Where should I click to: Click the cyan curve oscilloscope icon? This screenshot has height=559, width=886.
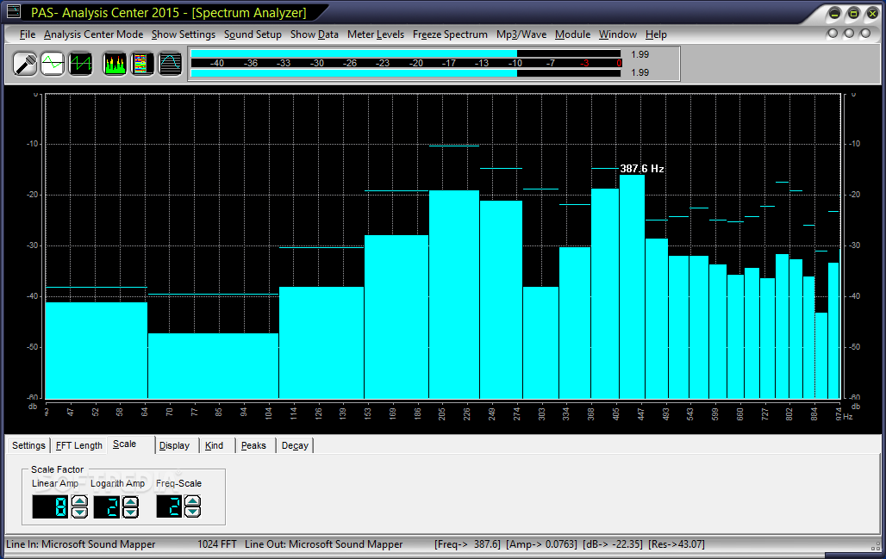click(x=170, y=63)
